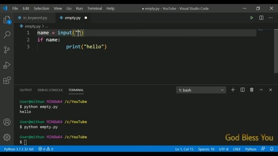Minimize the VS Code window
This screenshot has width=278, height=156.
point(245,8)
